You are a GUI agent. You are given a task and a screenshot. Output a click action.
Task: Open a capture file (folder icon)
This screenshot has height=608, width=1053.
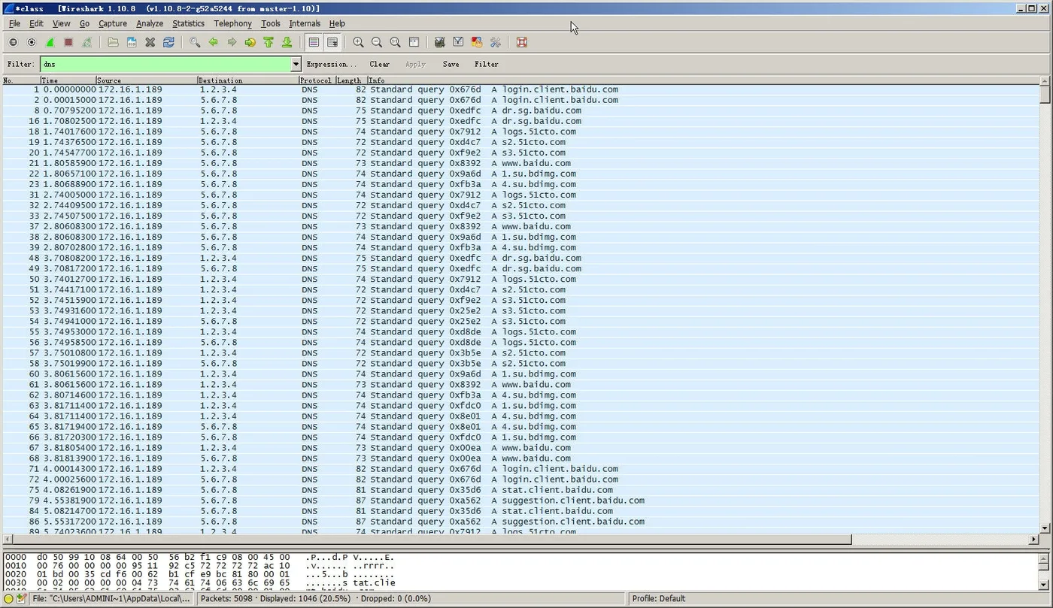point(113,43)
